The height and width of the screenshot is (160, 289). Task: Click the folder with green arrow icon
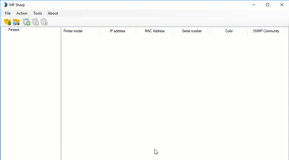pyautogui.click(x=7, y=22)
